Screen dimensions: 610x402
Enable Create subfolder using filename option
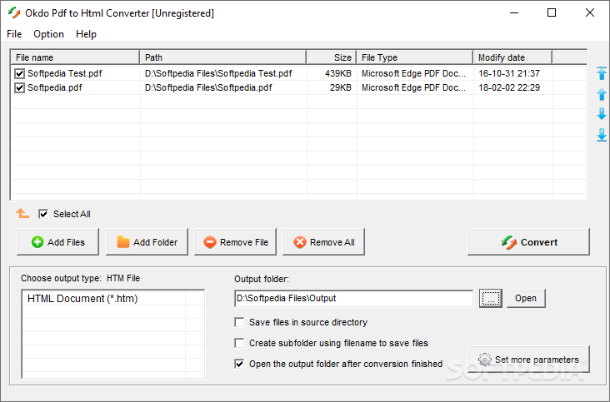(x=239, y=343)
